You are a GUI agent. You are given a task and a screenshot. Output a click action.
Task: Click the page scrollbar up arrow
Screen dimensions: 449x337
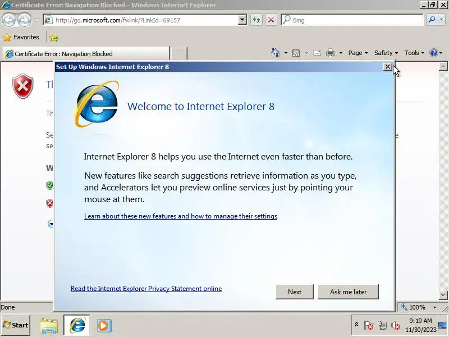(x=443, y=66)
